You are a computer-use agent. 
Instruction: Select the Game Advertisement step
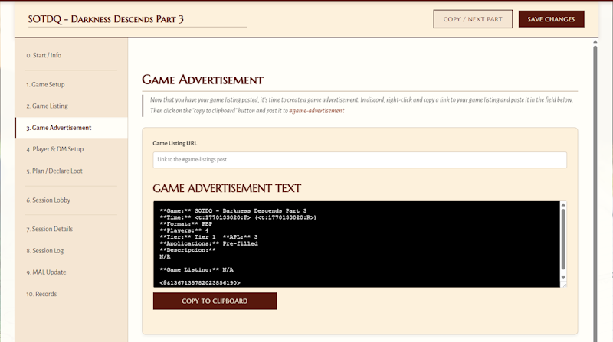tap(70, 128)
